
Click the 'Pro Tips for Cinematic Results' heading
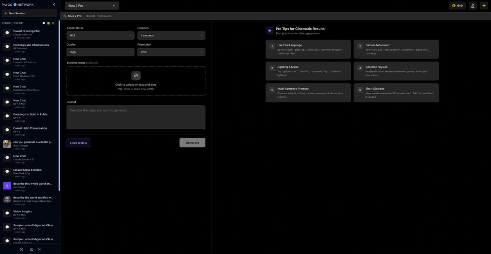point(300,29)
